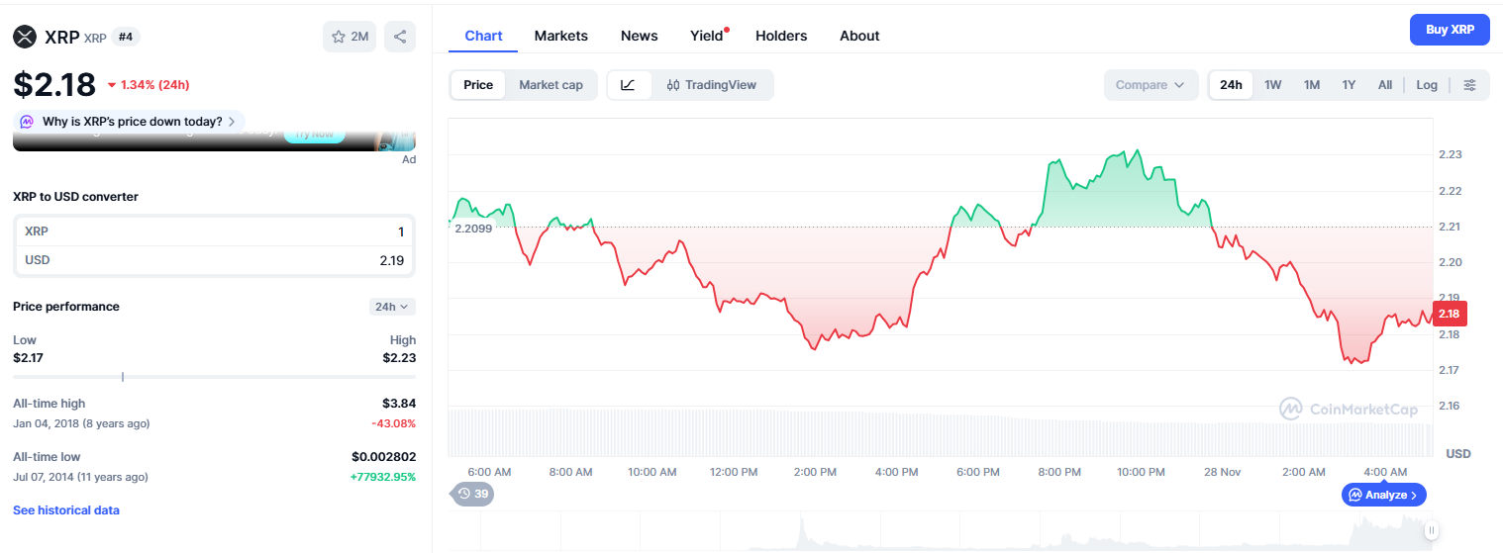Click the Low/High price range slider

(214, 376)
